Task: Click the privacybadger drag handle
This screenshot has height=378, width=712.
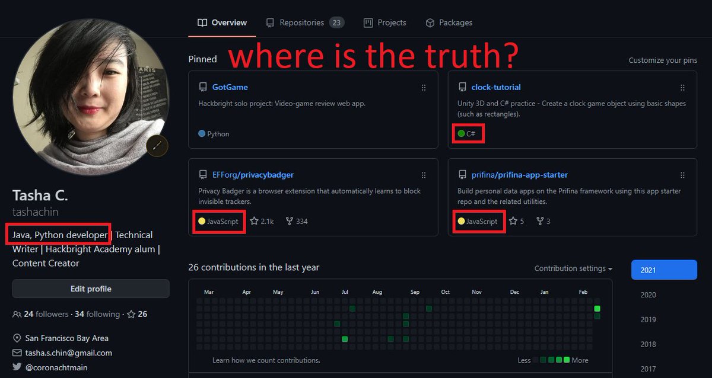Action: point(424,175)
